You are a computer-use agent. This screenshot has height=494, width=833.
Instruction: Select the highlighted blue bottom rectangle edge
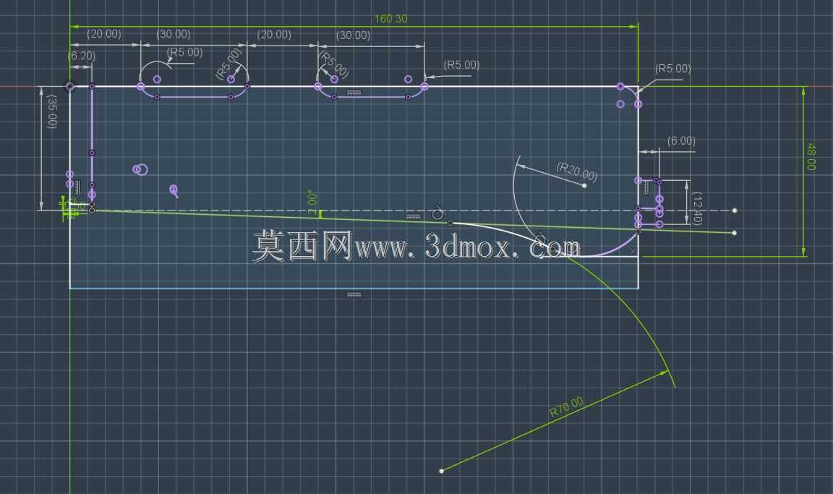click(354, 289)
